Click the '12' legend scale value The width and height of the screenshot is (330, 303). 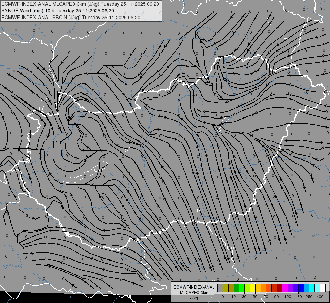click(x=234, y=297)
